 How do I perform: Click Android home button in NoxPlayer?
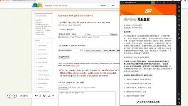(x=179, y=99)
